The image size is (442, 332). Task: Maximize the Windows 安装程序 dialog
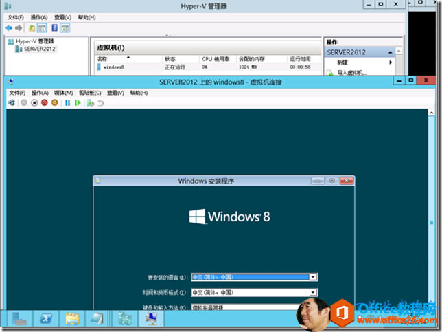(x=332, y=181)
